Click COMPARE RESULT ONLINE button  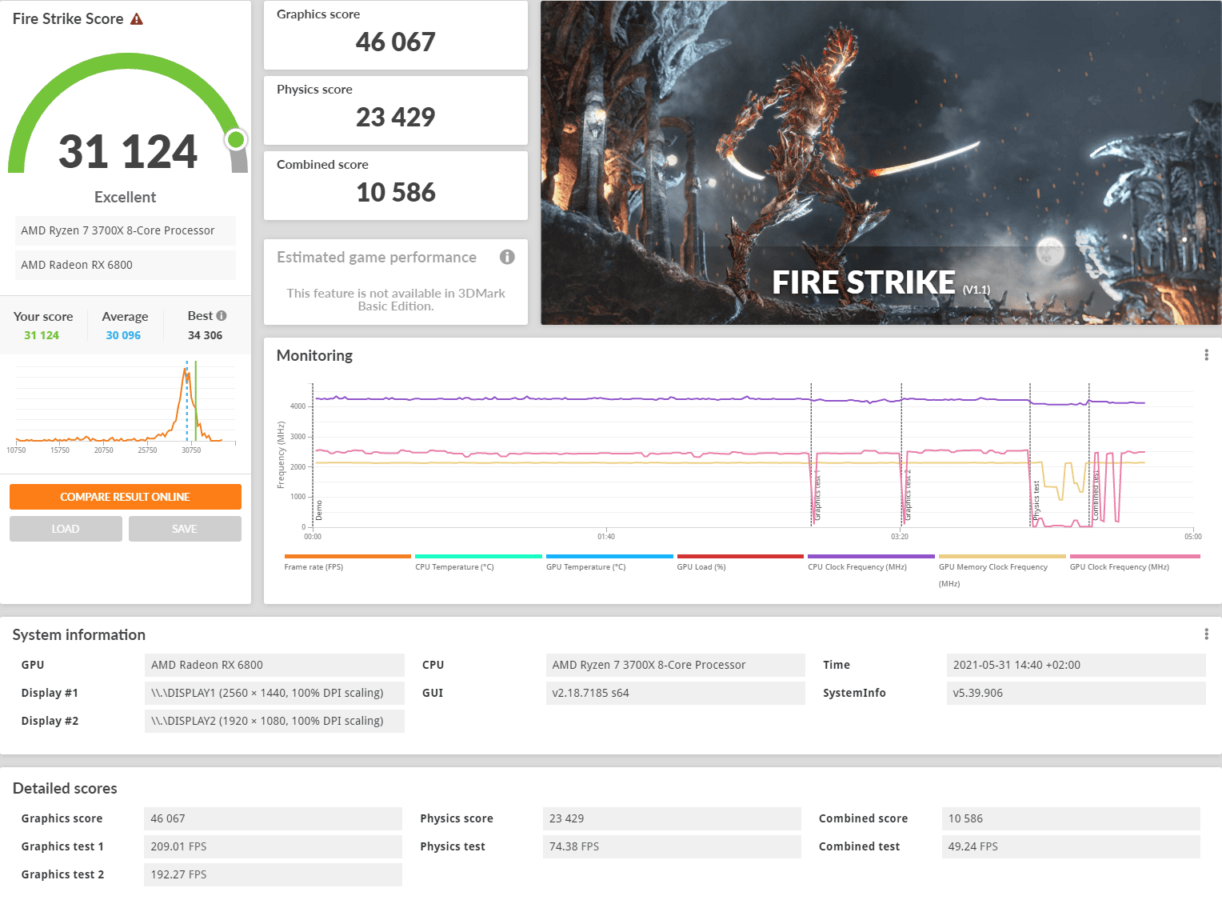point(126,497)
